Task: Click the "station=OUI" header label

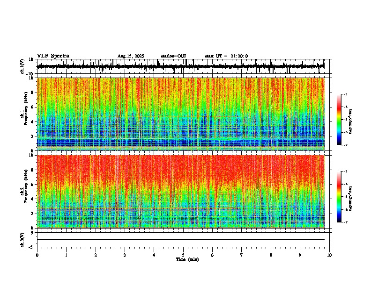Action: tap(173, 56)
